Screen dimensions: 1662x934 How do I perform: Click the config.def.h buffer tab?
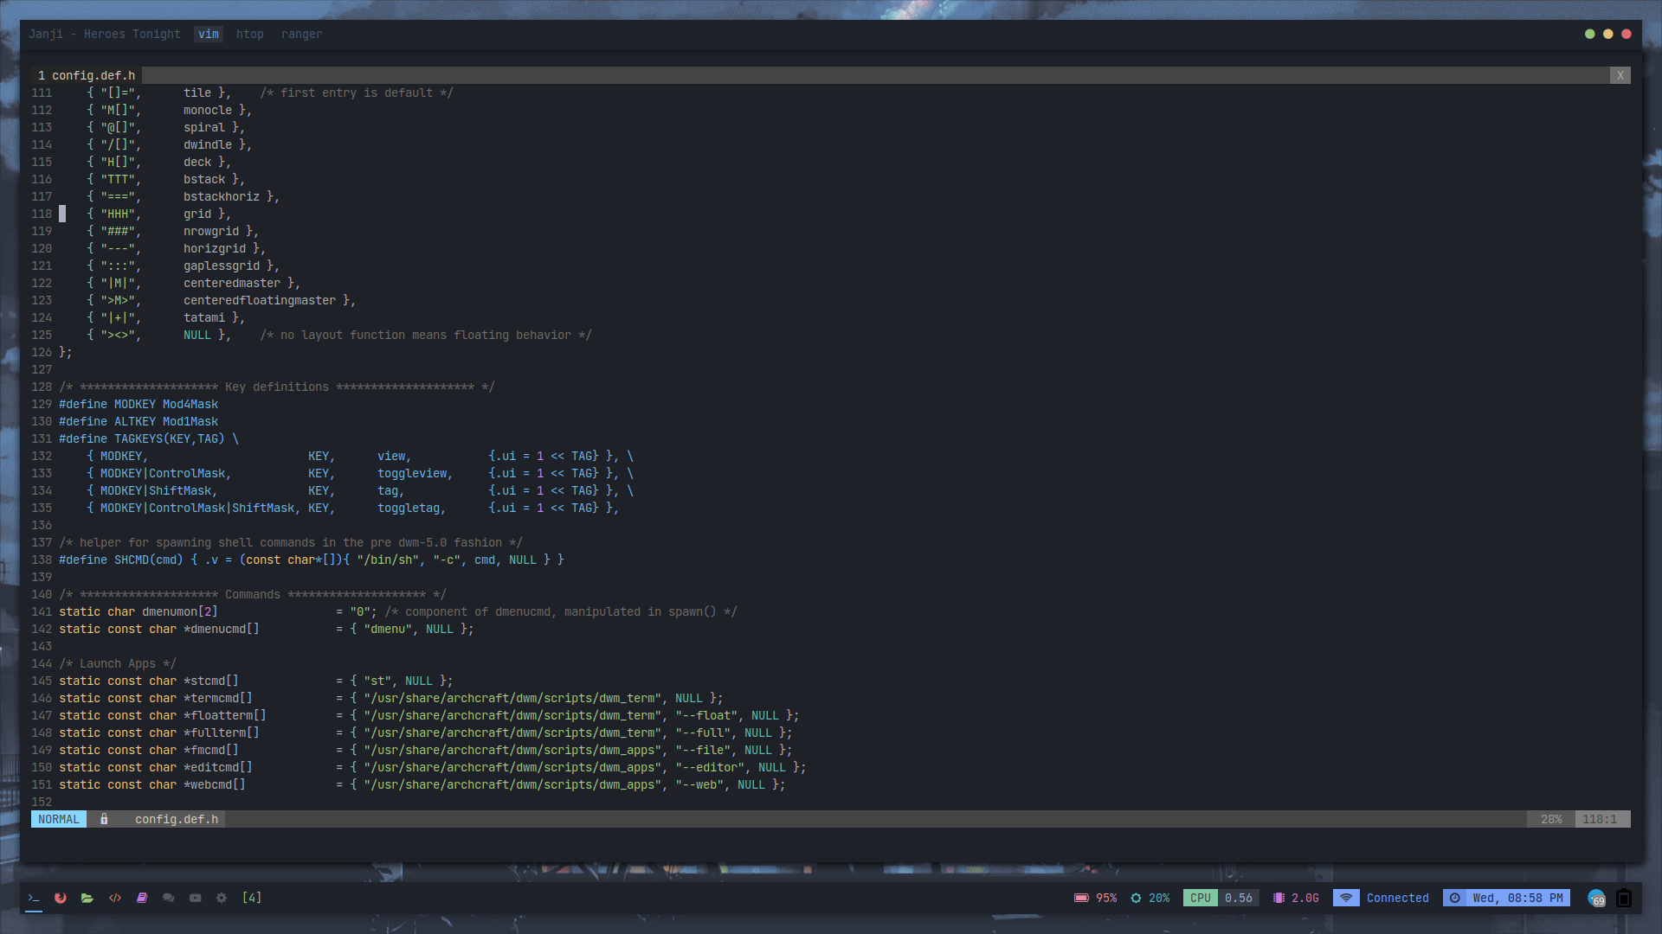87,76
